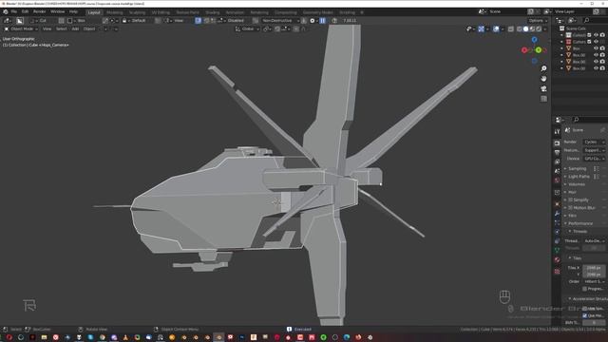Expand the Volumes panel
The image size is (608, 342).
pos(577,184)
